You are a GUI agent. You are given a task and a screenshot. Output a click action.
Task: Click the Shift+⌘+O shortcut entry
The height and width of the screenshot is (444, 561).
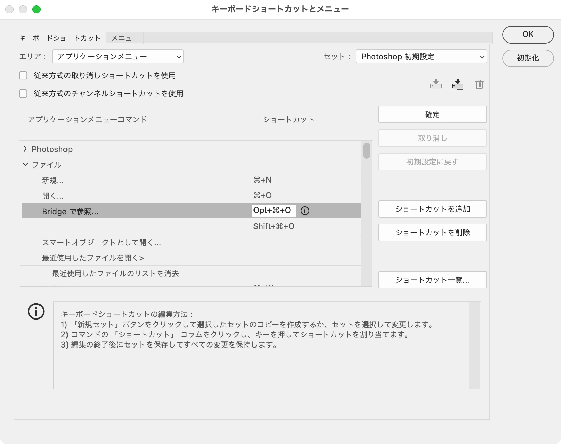point(274,226)
